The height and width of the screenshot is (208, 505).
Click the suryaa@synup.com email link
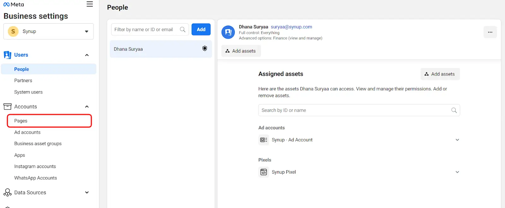tap(291, 27)
